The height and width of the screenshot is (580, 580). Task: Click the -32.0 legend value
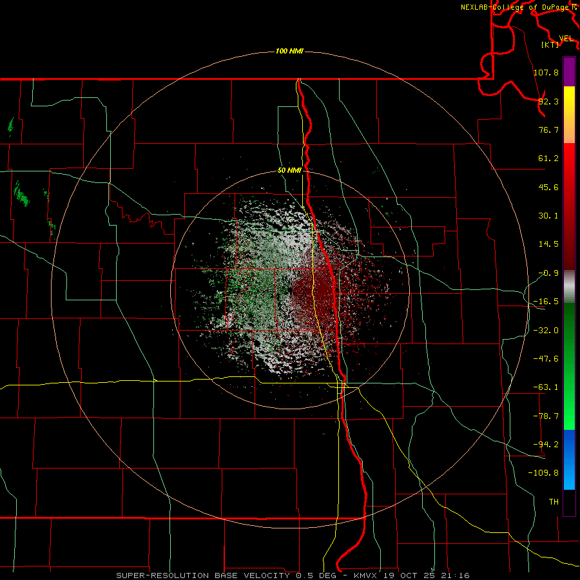tap(546, 331)
